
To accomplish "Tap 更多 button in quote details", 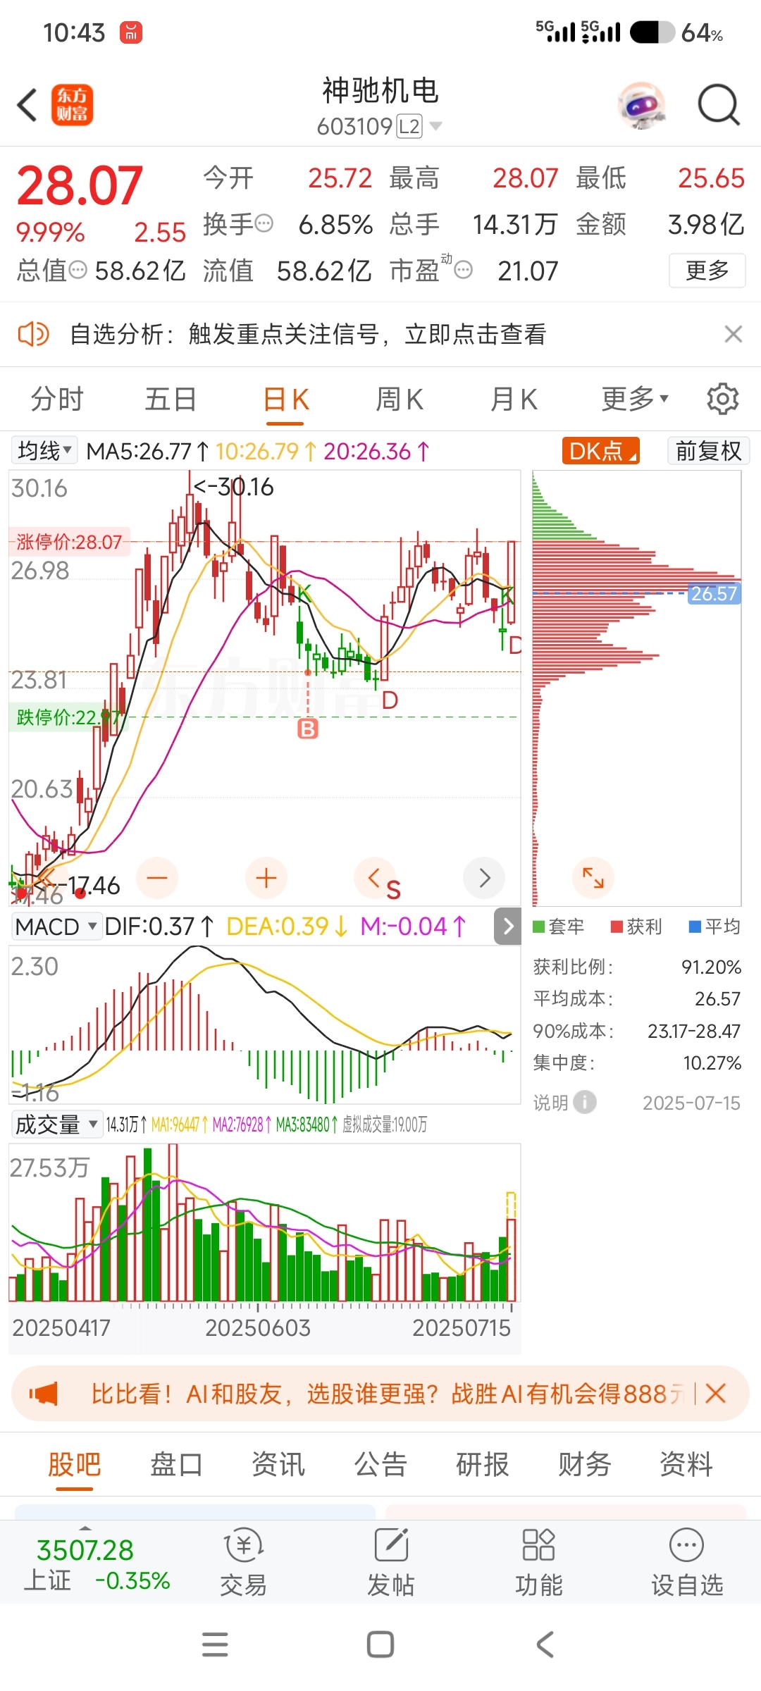I will coord(707,271).
